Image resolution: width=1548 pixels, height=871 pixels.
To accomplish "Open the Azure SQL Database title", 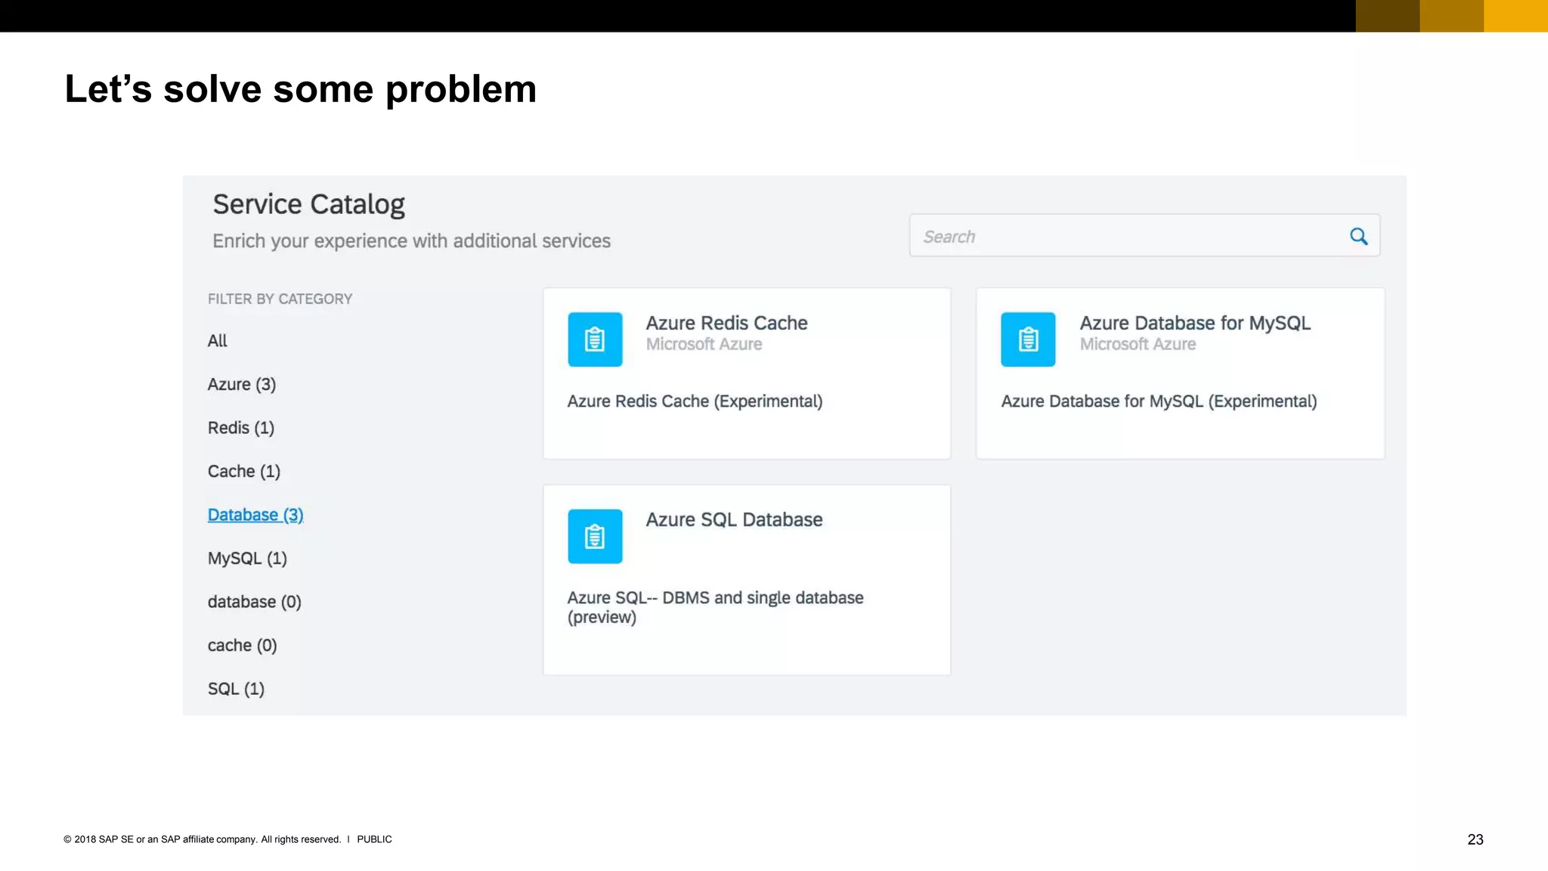I will [x=734, y=519].
